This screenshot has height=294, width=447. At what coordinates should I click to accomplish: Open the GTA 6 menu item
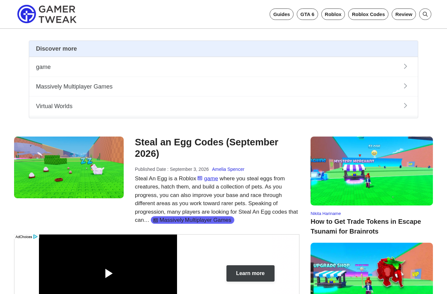(x=307, y=14)
